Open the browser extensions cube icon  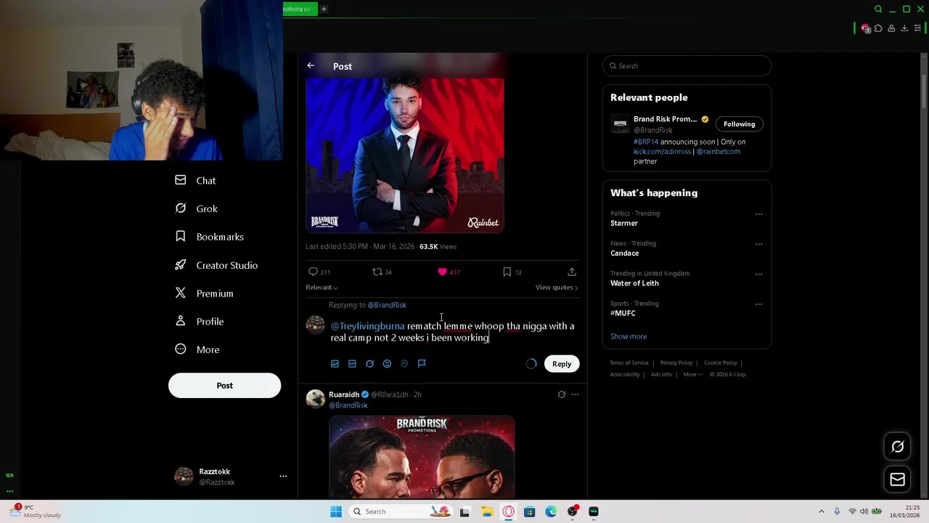(878, 28)
